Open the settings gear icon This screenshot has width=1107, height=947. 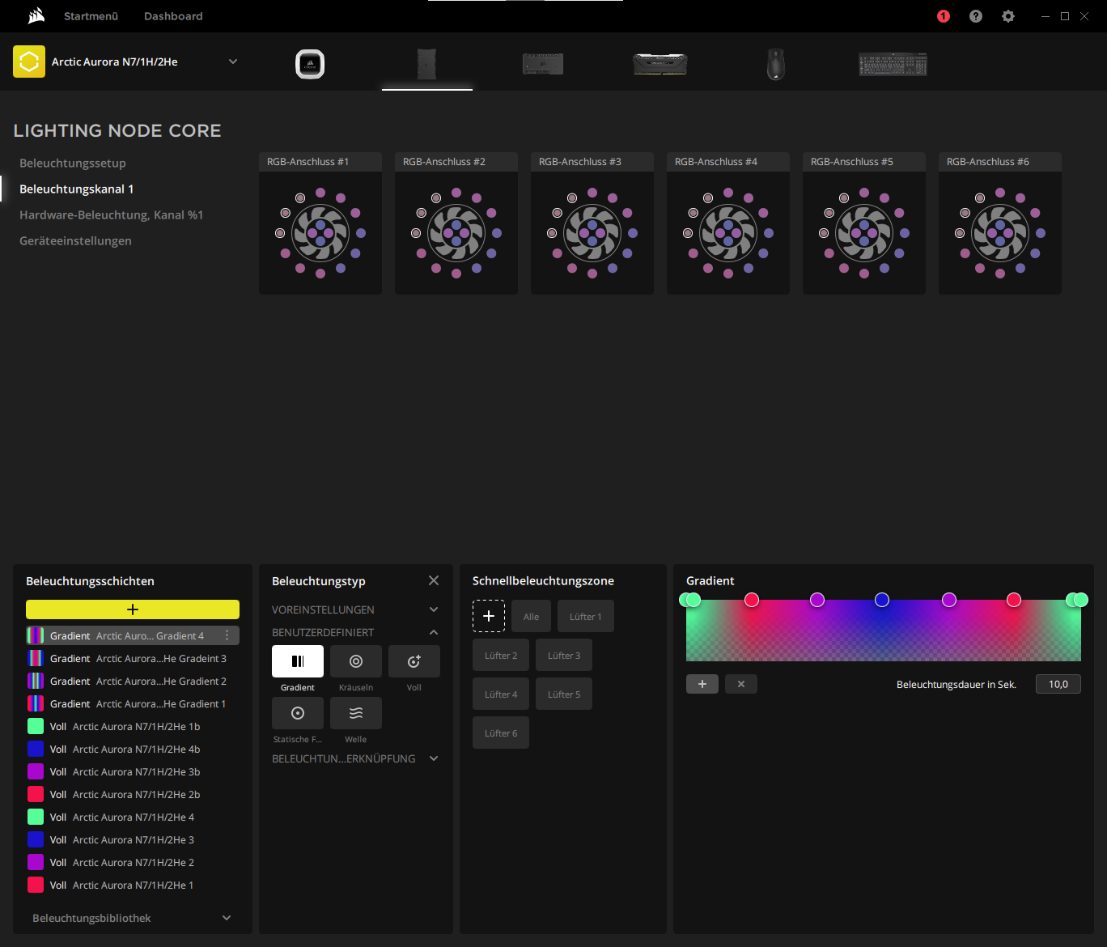(x=1008, y=16)
